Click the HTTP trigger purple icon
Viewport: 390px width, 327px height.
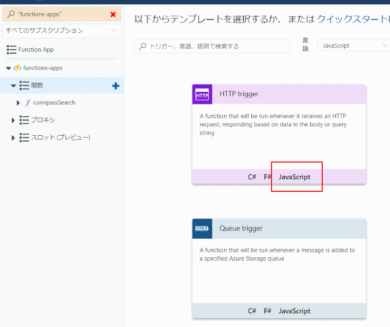(202, 94)
